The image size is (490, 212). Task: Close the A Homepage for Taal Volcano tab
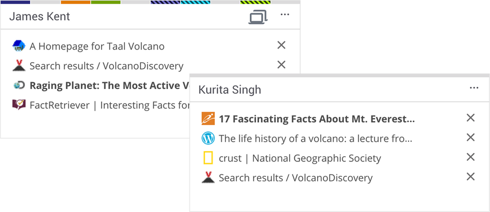[281, 45]
